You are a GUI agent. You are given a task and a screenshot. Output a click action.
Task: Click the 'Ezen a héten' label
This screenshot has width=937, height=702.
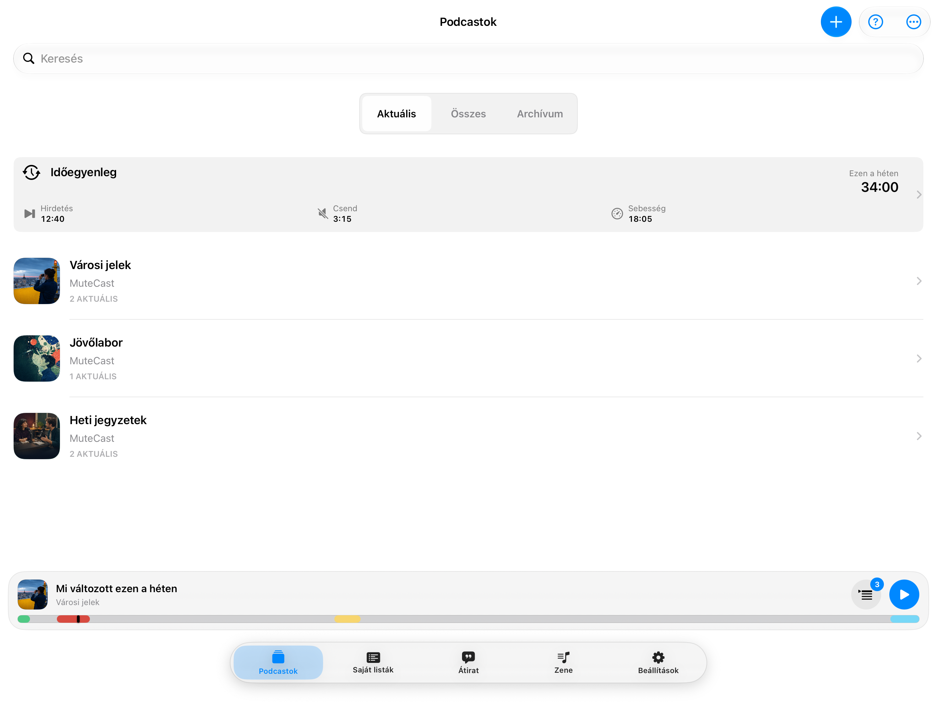pyautogui.click(x=873, y=173)
